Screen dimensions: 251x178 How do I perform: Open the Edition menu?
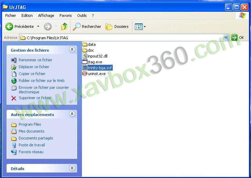[x=27, y=15]
